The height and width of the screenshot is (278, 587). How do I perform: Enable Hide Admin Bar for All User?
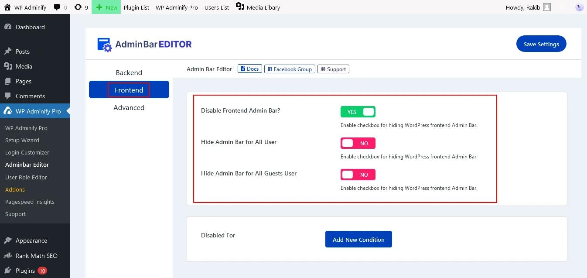tap(358, 143)
